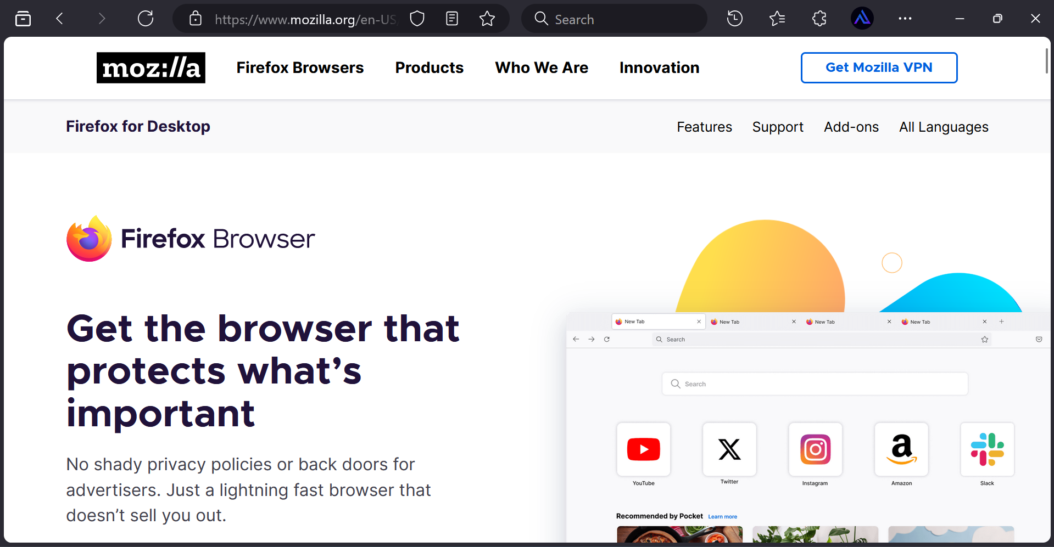The height and width of the screenshot is (547, 1054).
Task: Minimize the browser window
Action: pyautogui.click(x=960, y=19)
